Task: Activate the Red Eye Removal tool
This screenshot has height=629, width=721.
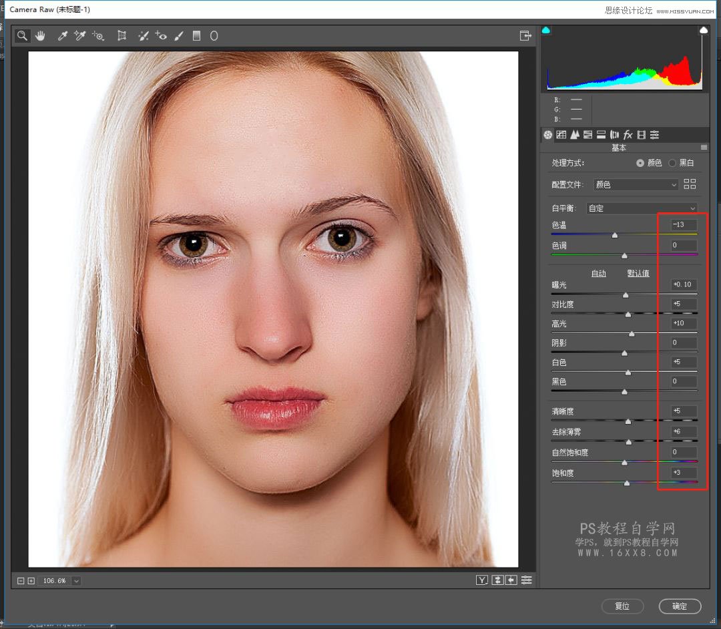Action: [161, 36]
